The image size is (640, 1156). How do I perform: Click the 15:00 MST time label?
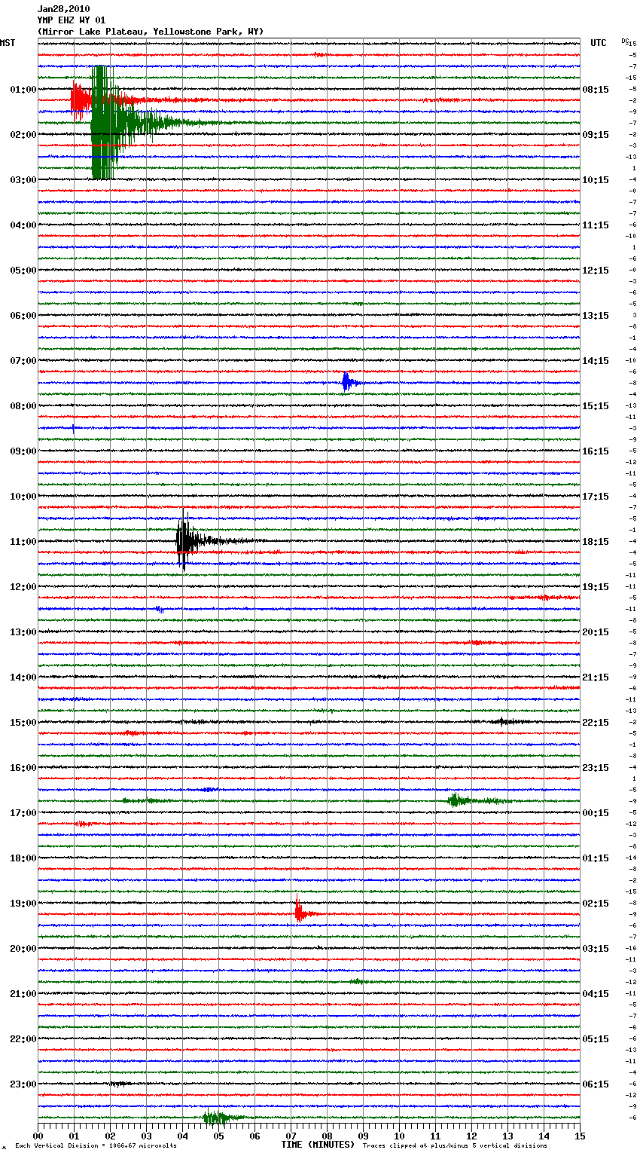[x=23, y=723]
